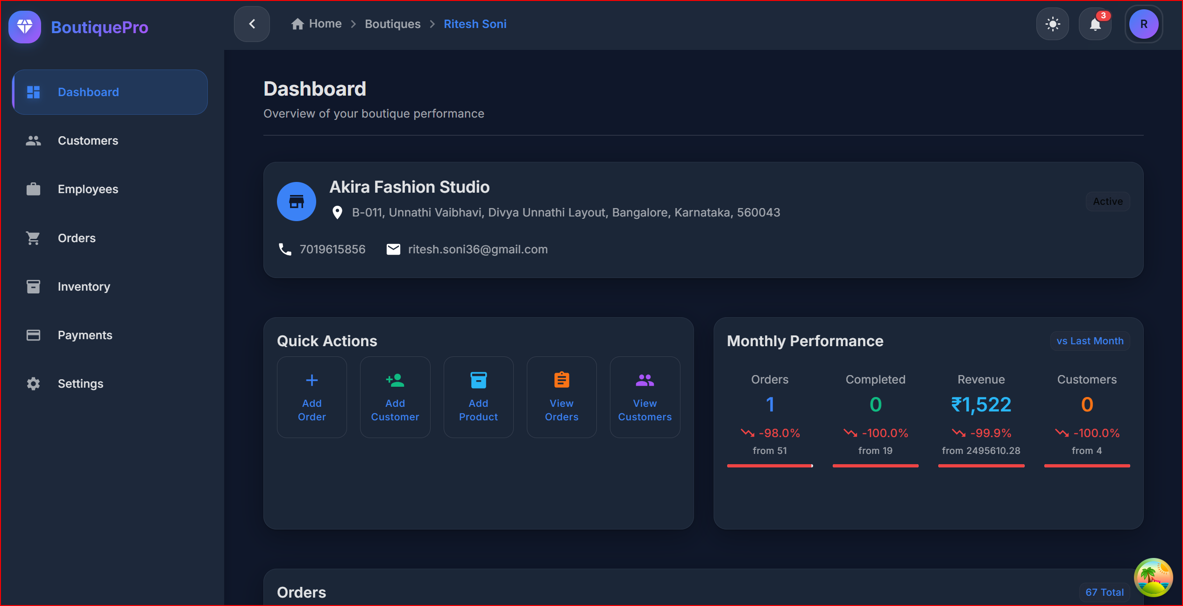Open the Boutiques breadcrumb link

(x=392, y=23)
